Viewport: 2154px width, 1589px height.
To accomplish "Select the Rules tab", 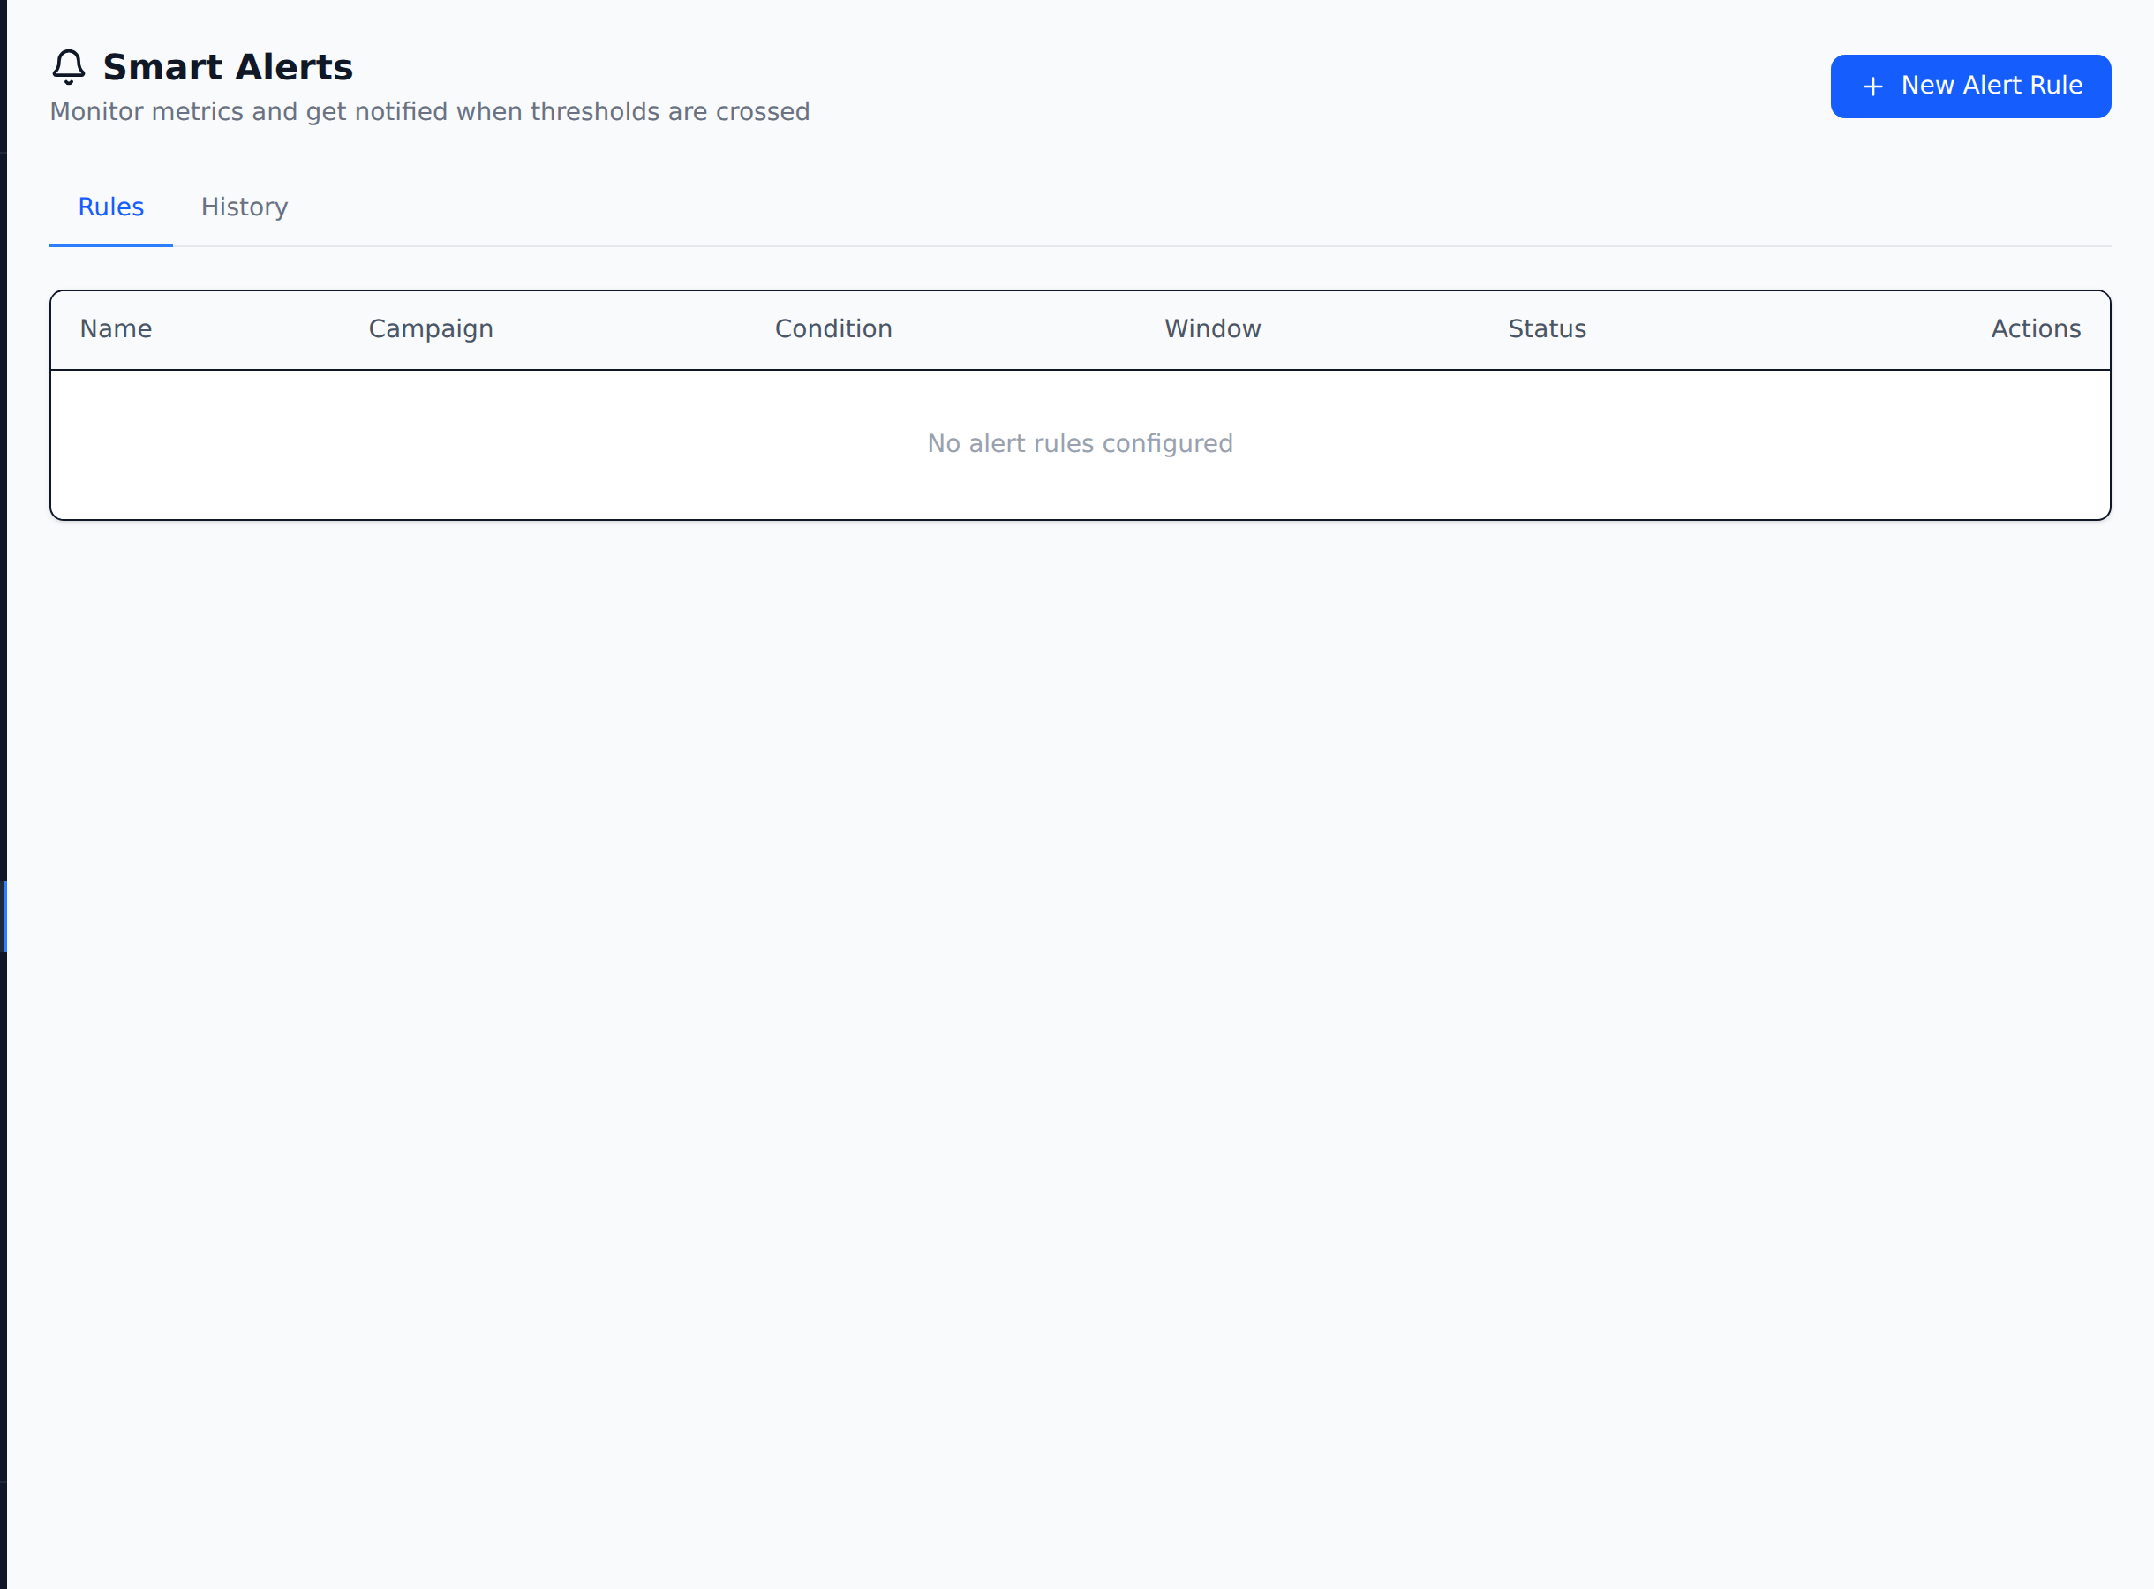I will (110, 207).
